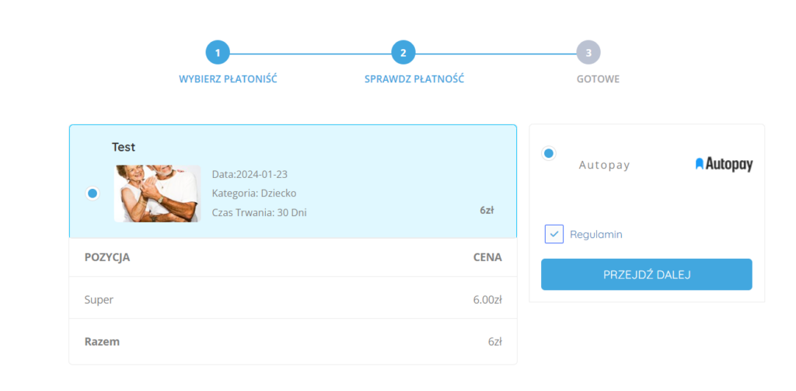Click the step 1 circle indicator
This screenshot has height=391, width=796.
218,53
